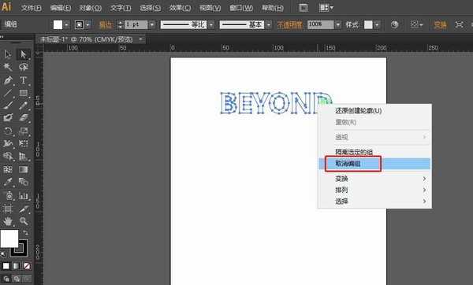Screen dimensions: 473x285
Task: Open brush definition 基本 dropdown
Action: (x=269, y=24)
